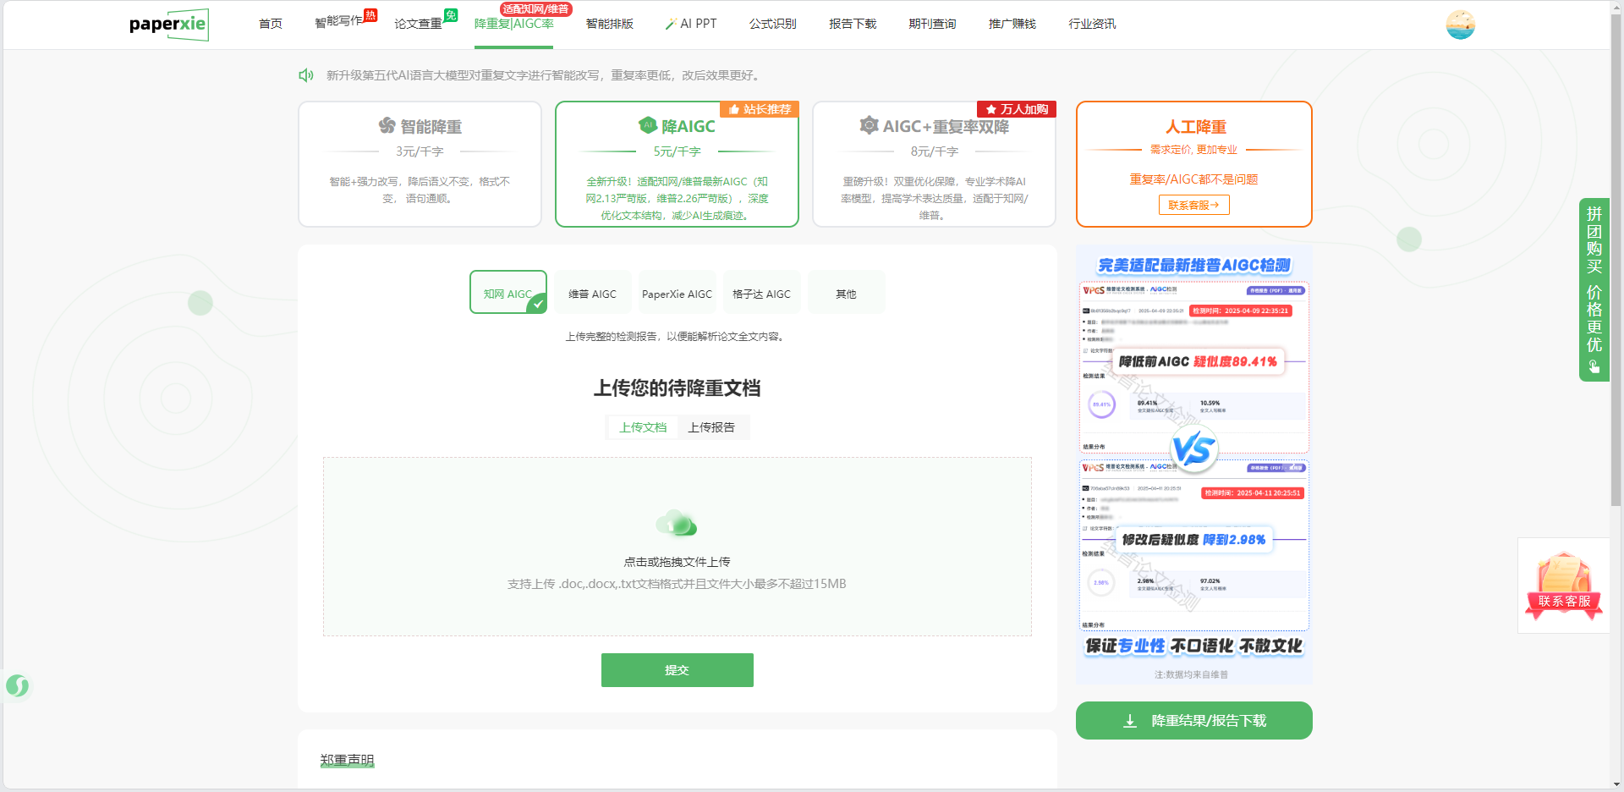Screen dimensions: 1624x792
Task: Click the 维普AIGC comparison promo image
Action: click(1194, 465)
